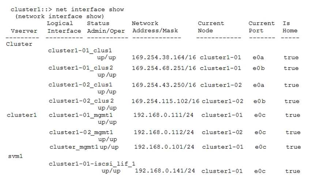Select the cluster1-01_clus2 interface name

click(80, 68)
